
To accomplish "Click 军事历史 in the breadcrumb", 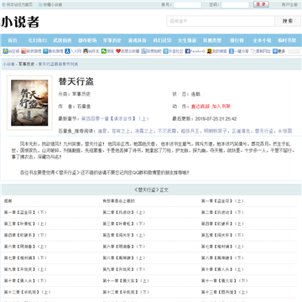I will (27, 64).
